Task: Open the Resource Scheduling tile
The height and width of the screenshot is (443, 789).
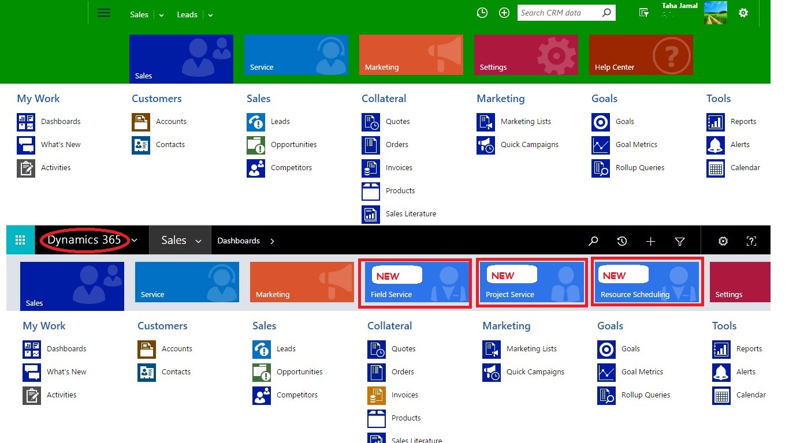Action: (x=647, y=283)
